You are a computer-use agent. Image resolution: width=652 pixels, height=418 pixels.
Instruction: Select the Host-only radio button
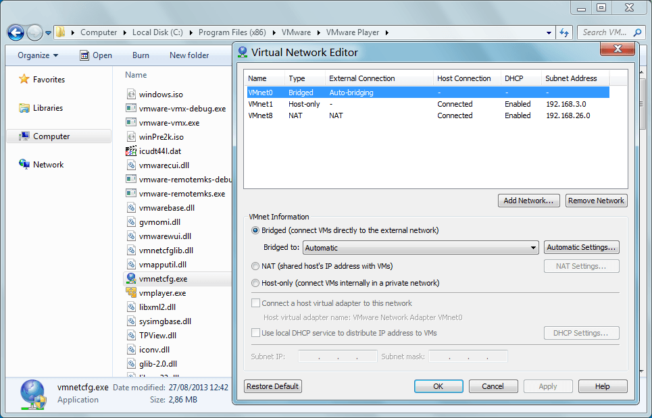pos(255,283)
